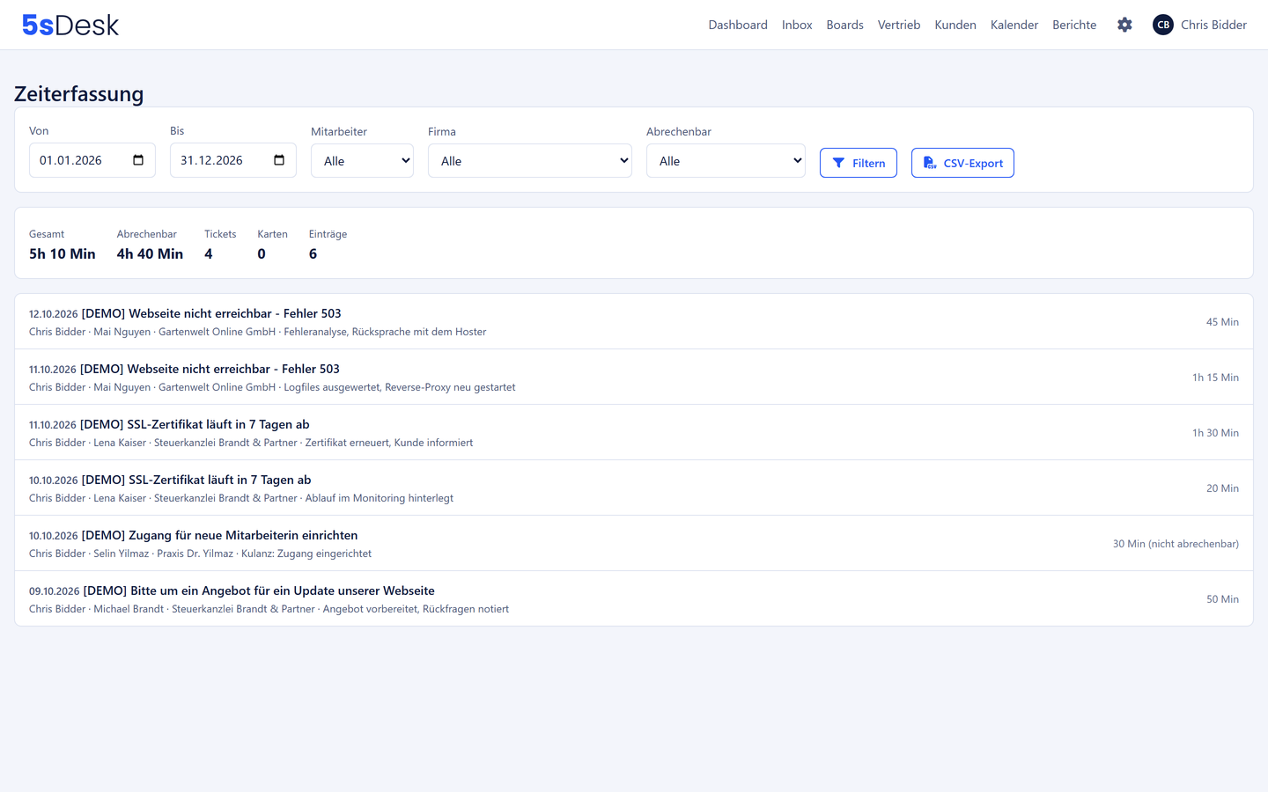Image resolution: width=1268 pixels, height=792 pixels.
Task: Open the Boards page
Action: (844, 25)
